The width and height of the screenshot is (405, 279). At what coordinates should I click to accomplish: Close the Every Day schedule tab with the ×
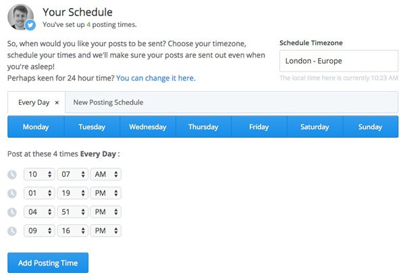(x=57, y=103)
